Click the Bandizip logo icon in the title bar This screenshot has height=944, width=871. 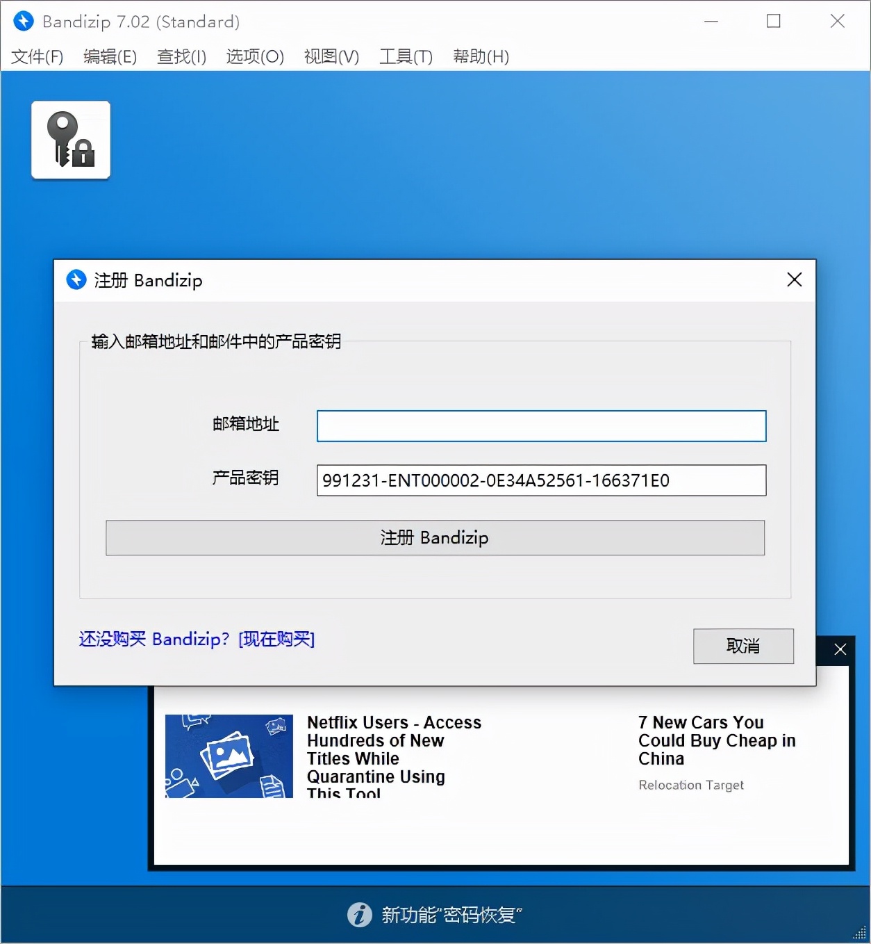pyautogui.click(x=23, y=21)
